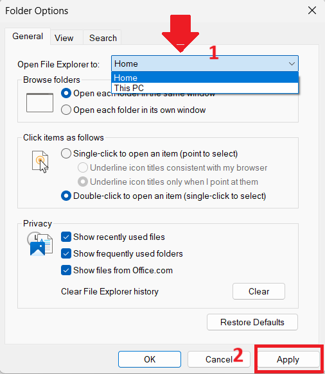Switch to the View tab
Viewport: 325px width, 374px height.
(x=64, y=38)
